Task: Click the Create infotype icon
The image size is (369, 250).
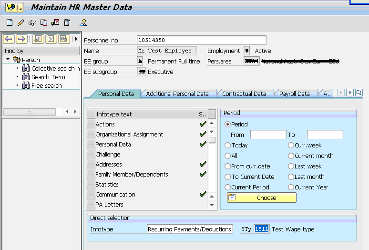Action: [10, 22]
